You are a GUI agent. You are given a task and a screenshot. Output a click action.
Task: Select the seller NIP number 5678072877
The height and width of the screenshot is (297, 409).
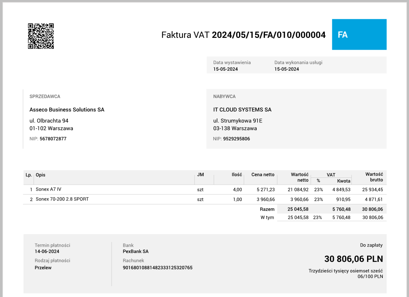click(x=52, y=139)
